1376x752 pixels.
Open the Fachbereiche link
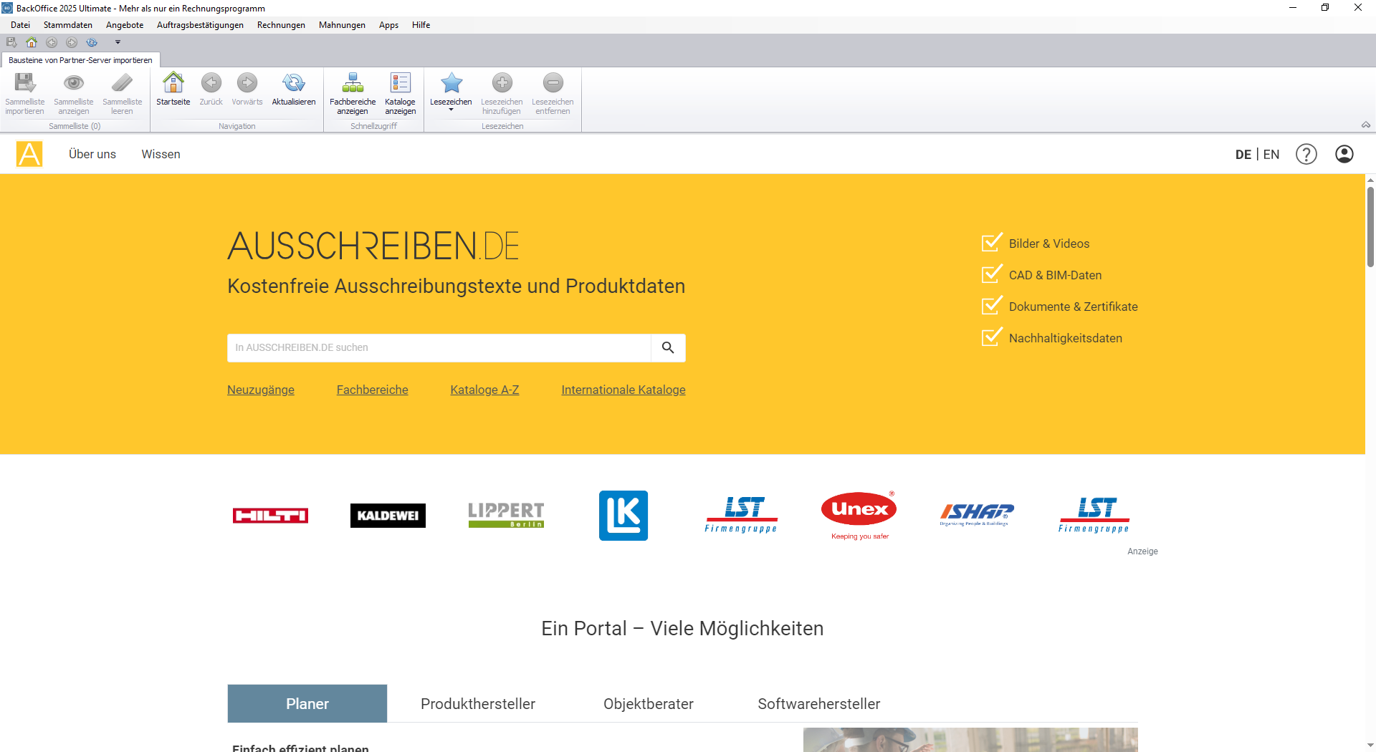(373, 390)
